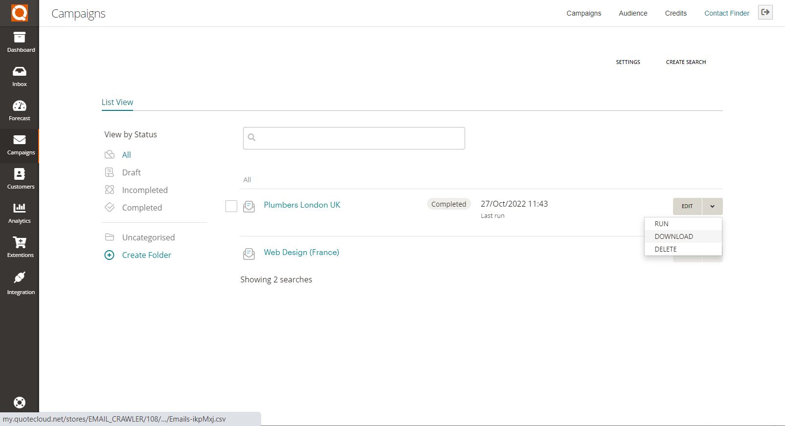This screenshot has height=426, width=785.
Task: Click the plus icon for Create Folder
Action: (x=110, y=255)
